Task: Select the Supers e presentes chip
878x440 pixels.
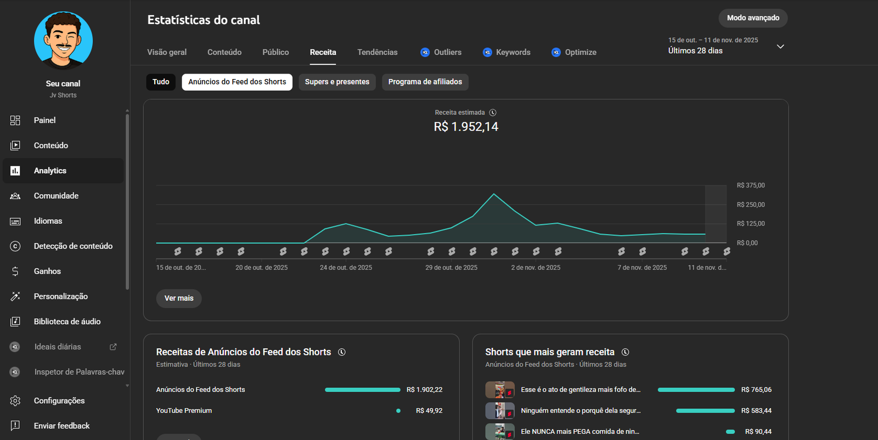Action: (x=337, y=82)
